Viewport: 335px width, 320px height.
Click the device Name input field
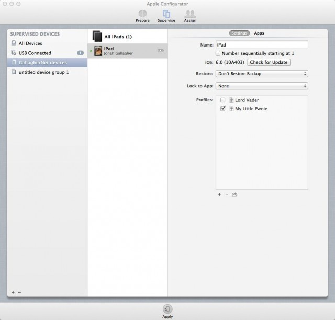coord(262,44)
